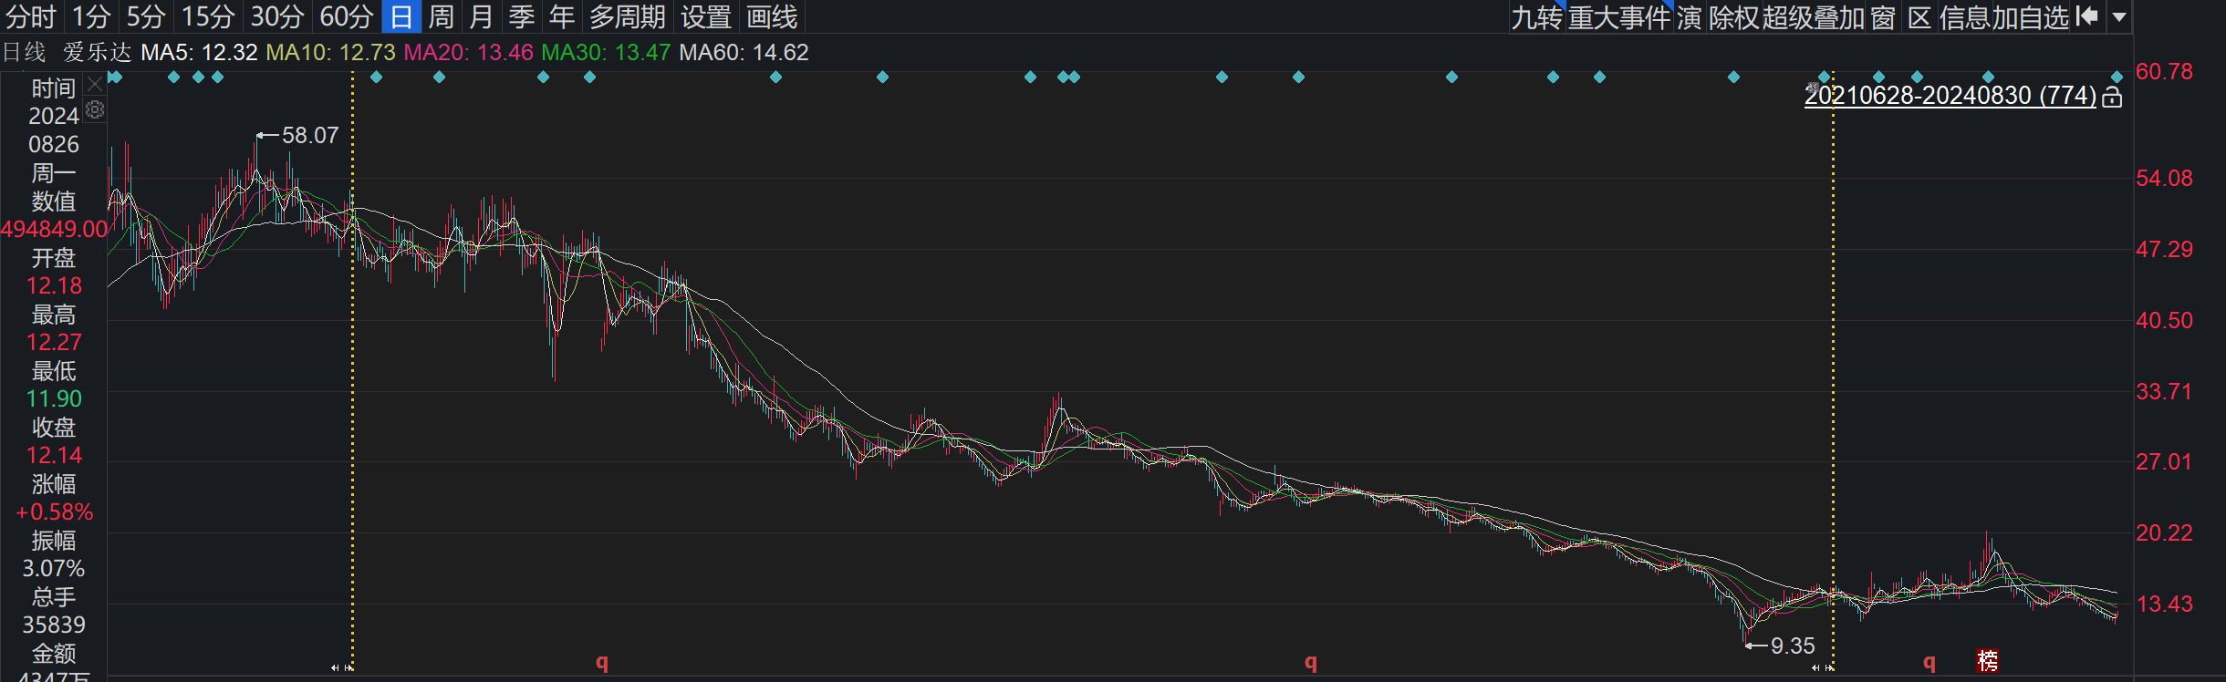The height and width of the screenshot is (682, 2226).
Task: Select the 15分 period tab
Action: (x=208, y=16)
